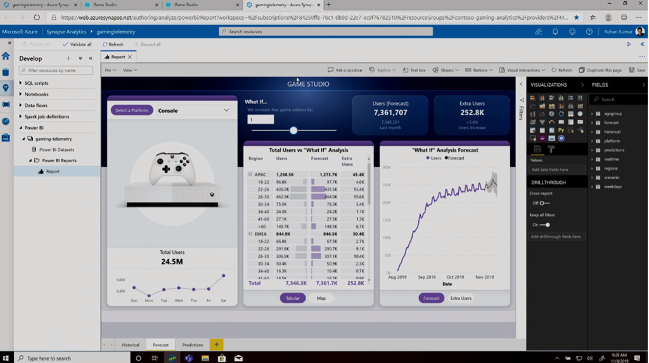Open File Explorer from the taskbar

(x=205, y=358)
